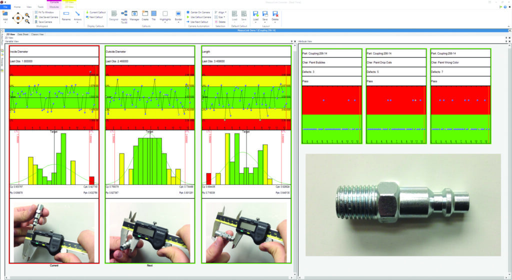Click the Add workspace item icon
The width and height of the screenshot is (512, 280).
tap(5, 14)
